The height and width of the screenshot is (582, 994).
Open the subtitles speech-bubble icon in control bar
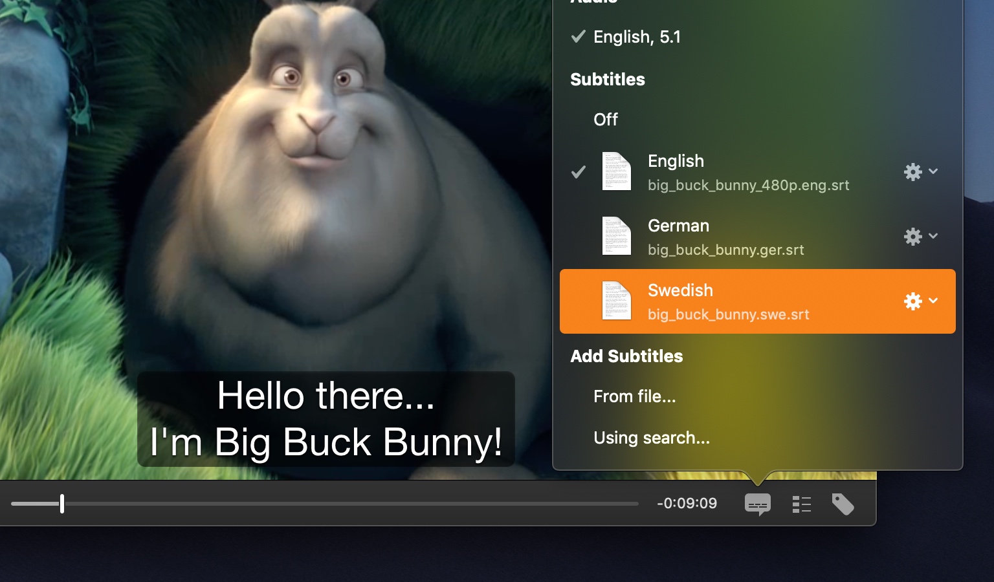757,504
